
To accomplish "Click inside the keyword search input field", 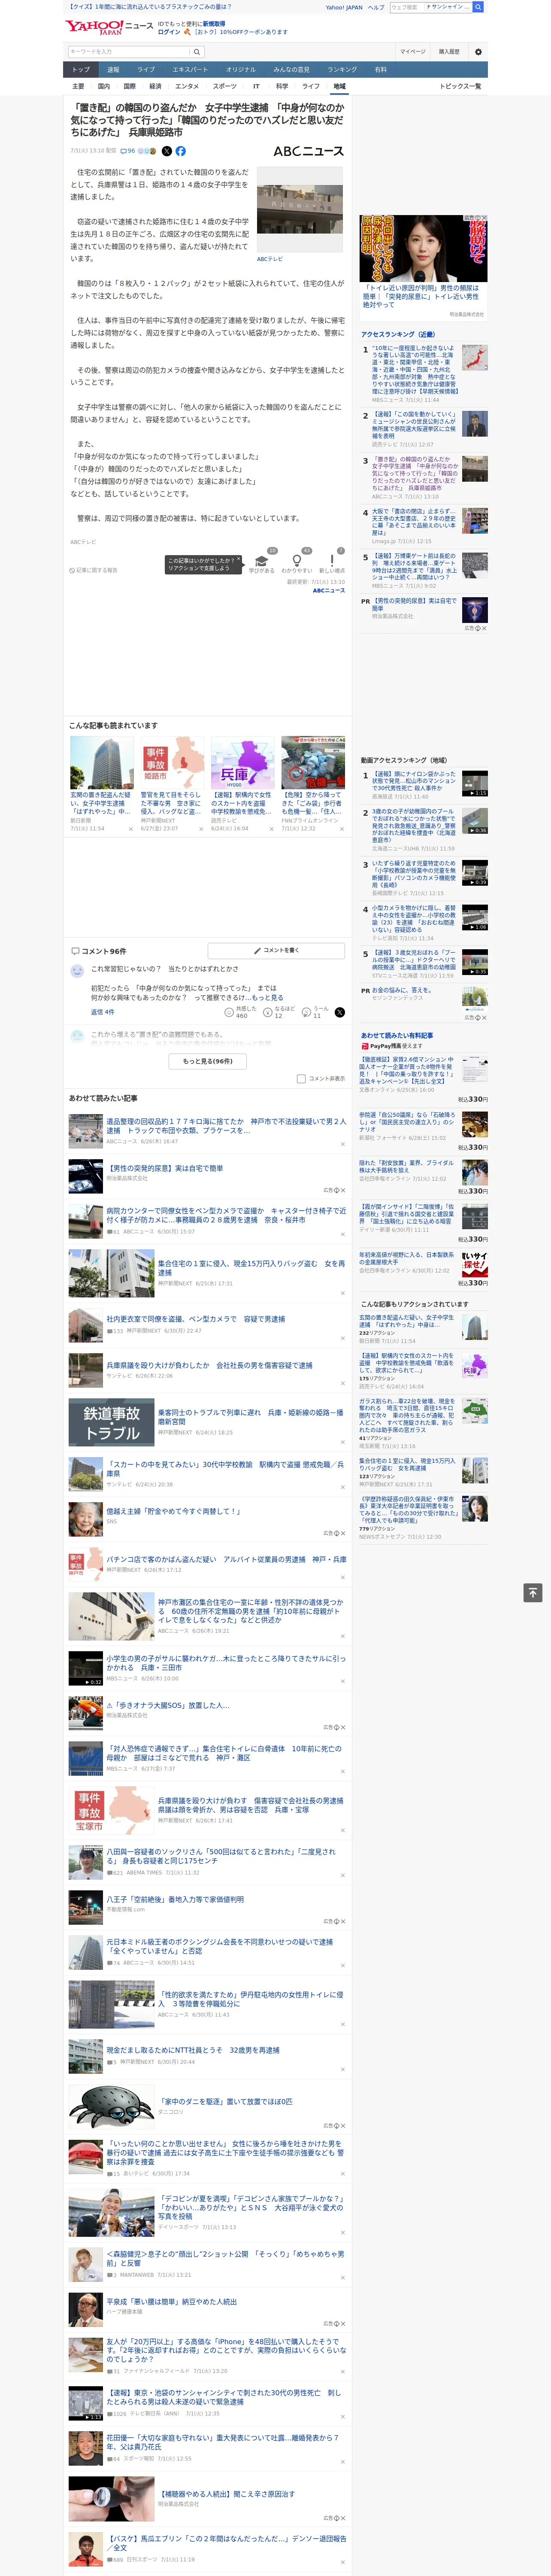I will coord(129,52).
